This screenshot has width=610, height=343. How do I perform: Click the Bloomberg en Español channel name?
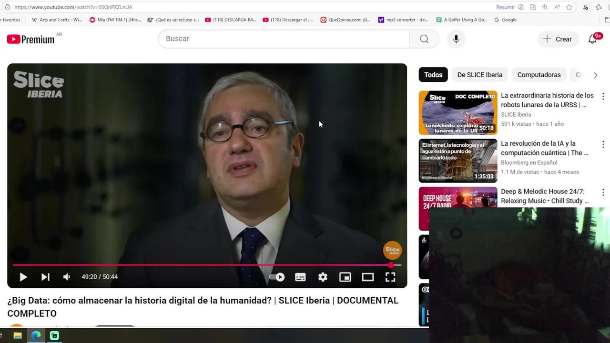click(529, 162)
